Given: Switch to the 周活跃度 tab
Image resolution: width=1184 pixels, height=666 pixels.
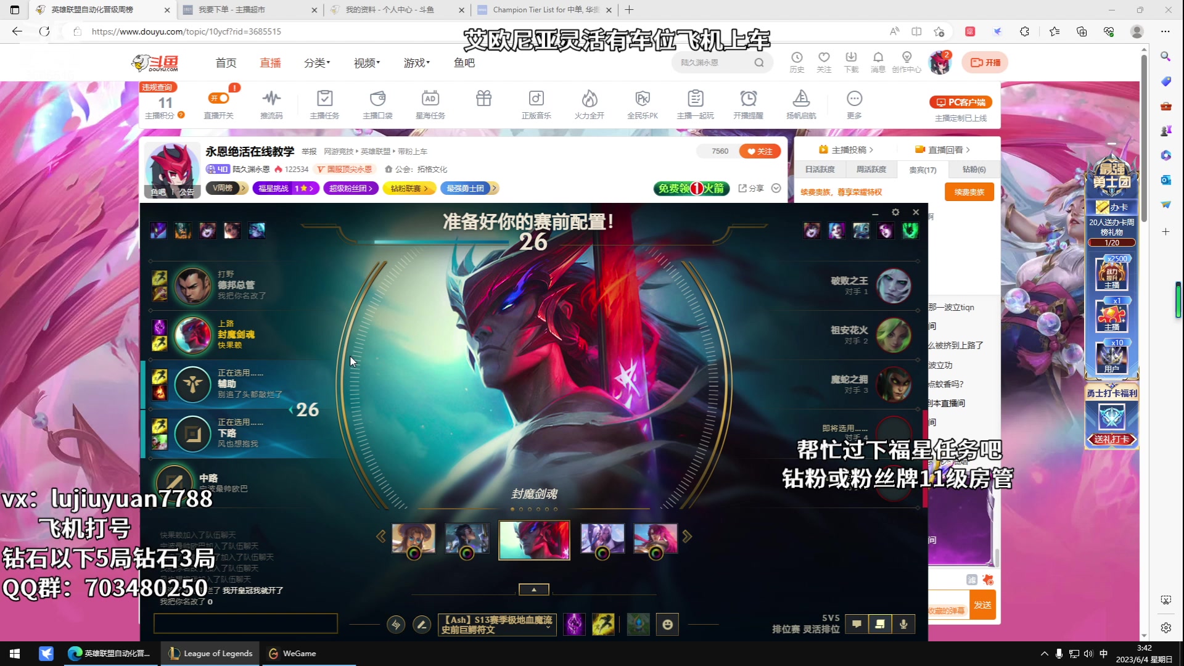Looking at the screenshot, I should 871,170.
